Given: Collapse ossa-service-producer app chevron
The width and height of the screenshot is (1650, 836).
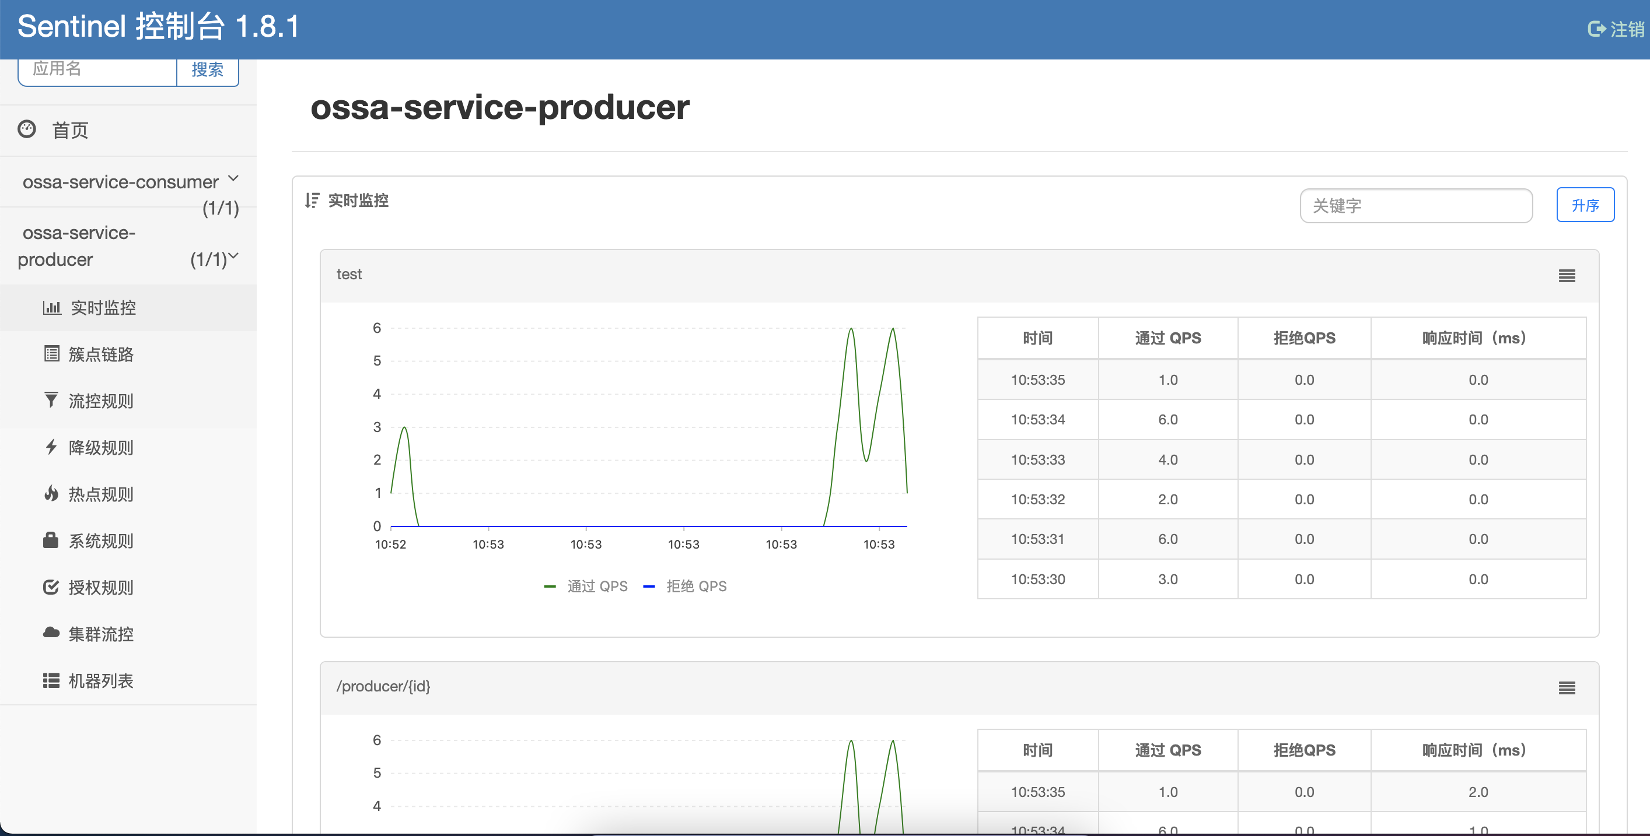Looking at the screenshot, I should [x=233, y=257].
